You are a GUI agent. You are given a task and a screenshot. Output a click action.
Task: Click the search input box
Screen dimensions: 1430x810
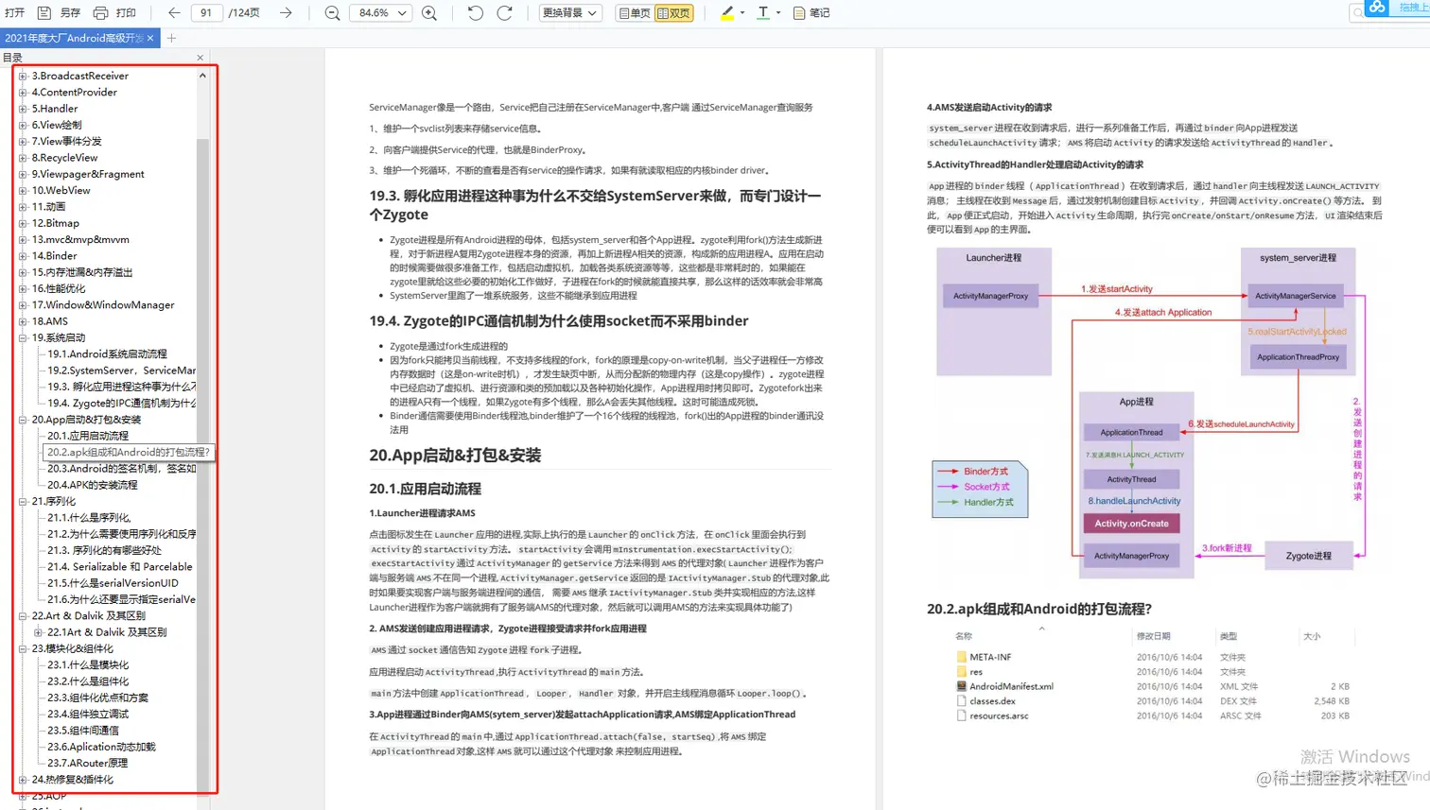point(1388,12)
